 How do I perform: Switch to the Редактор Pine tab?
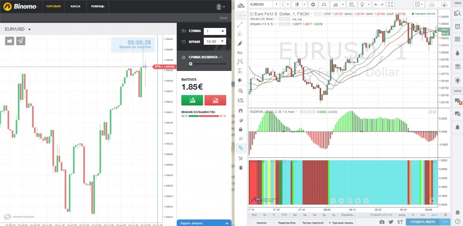(287, 222)
